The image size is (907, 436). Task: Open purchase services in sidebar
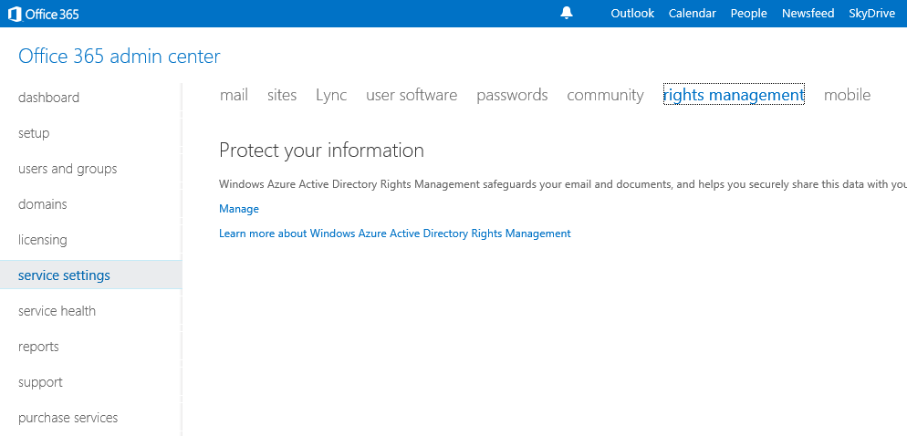(x=68, y=418)
